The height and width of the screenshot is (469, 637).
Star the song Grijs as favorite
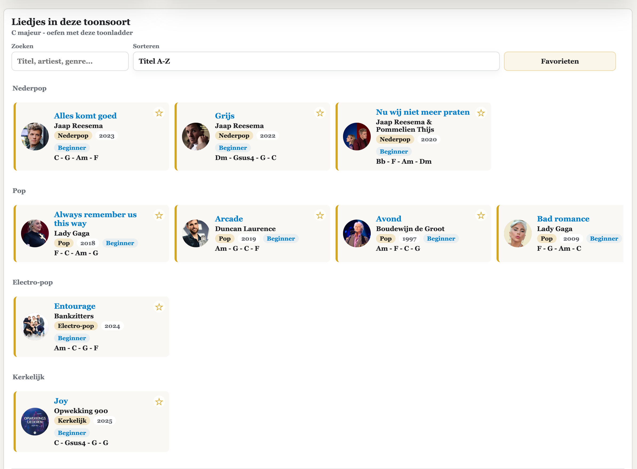point(320,113)
